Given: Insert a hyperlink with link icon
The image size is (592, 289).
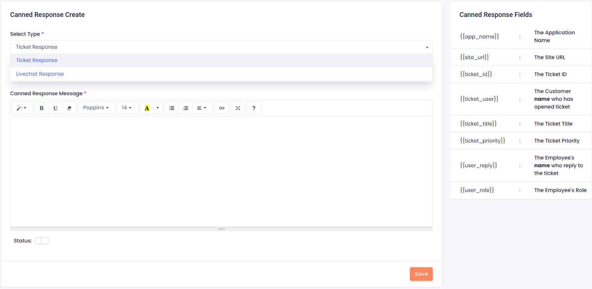Looking at the screenshot, I should [222, 108].
